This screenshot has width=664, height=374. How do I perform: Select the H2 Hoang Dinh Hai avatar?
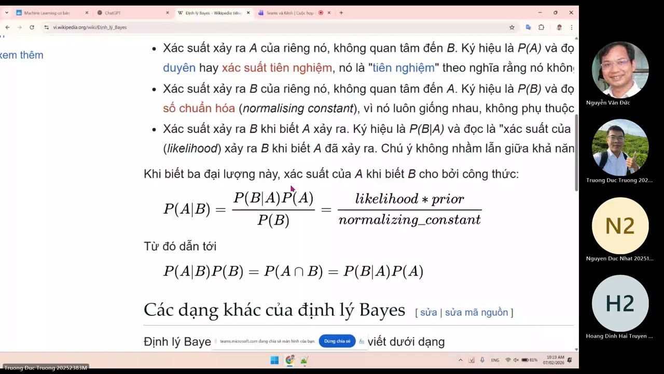pos(620,303)
